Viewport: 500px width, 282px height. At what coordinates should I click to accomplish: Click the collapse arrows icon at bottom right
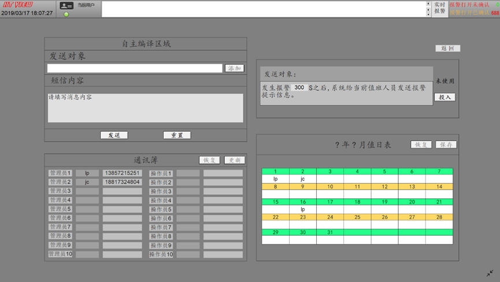pyautogui.click(x=490, y=273)
